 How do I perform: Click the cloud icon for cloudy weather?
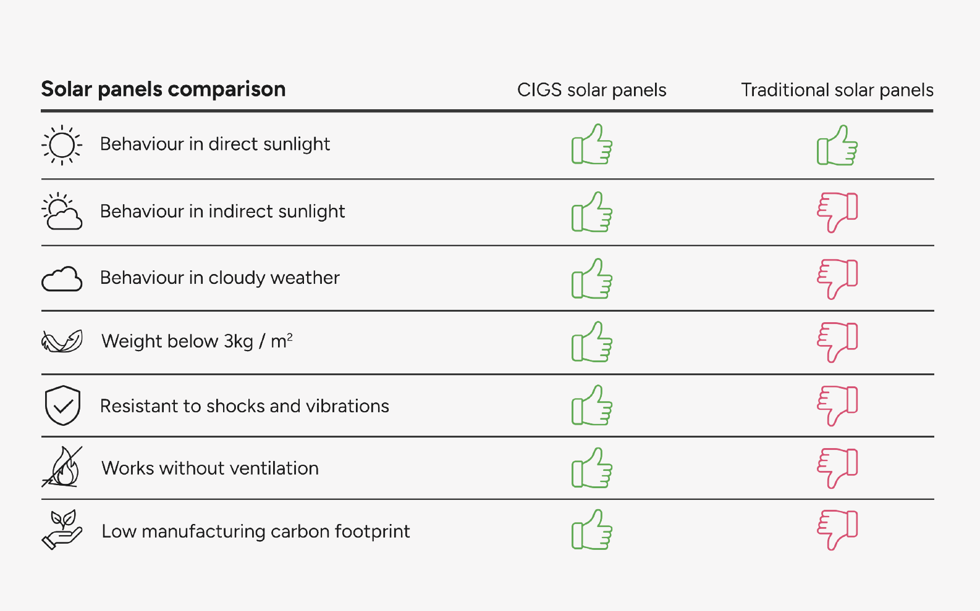click(62, 279)
